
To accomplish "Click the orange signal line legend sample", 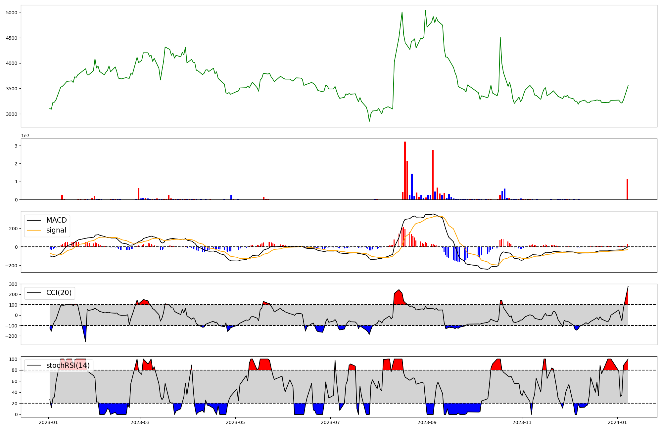I will pos(34,230).
